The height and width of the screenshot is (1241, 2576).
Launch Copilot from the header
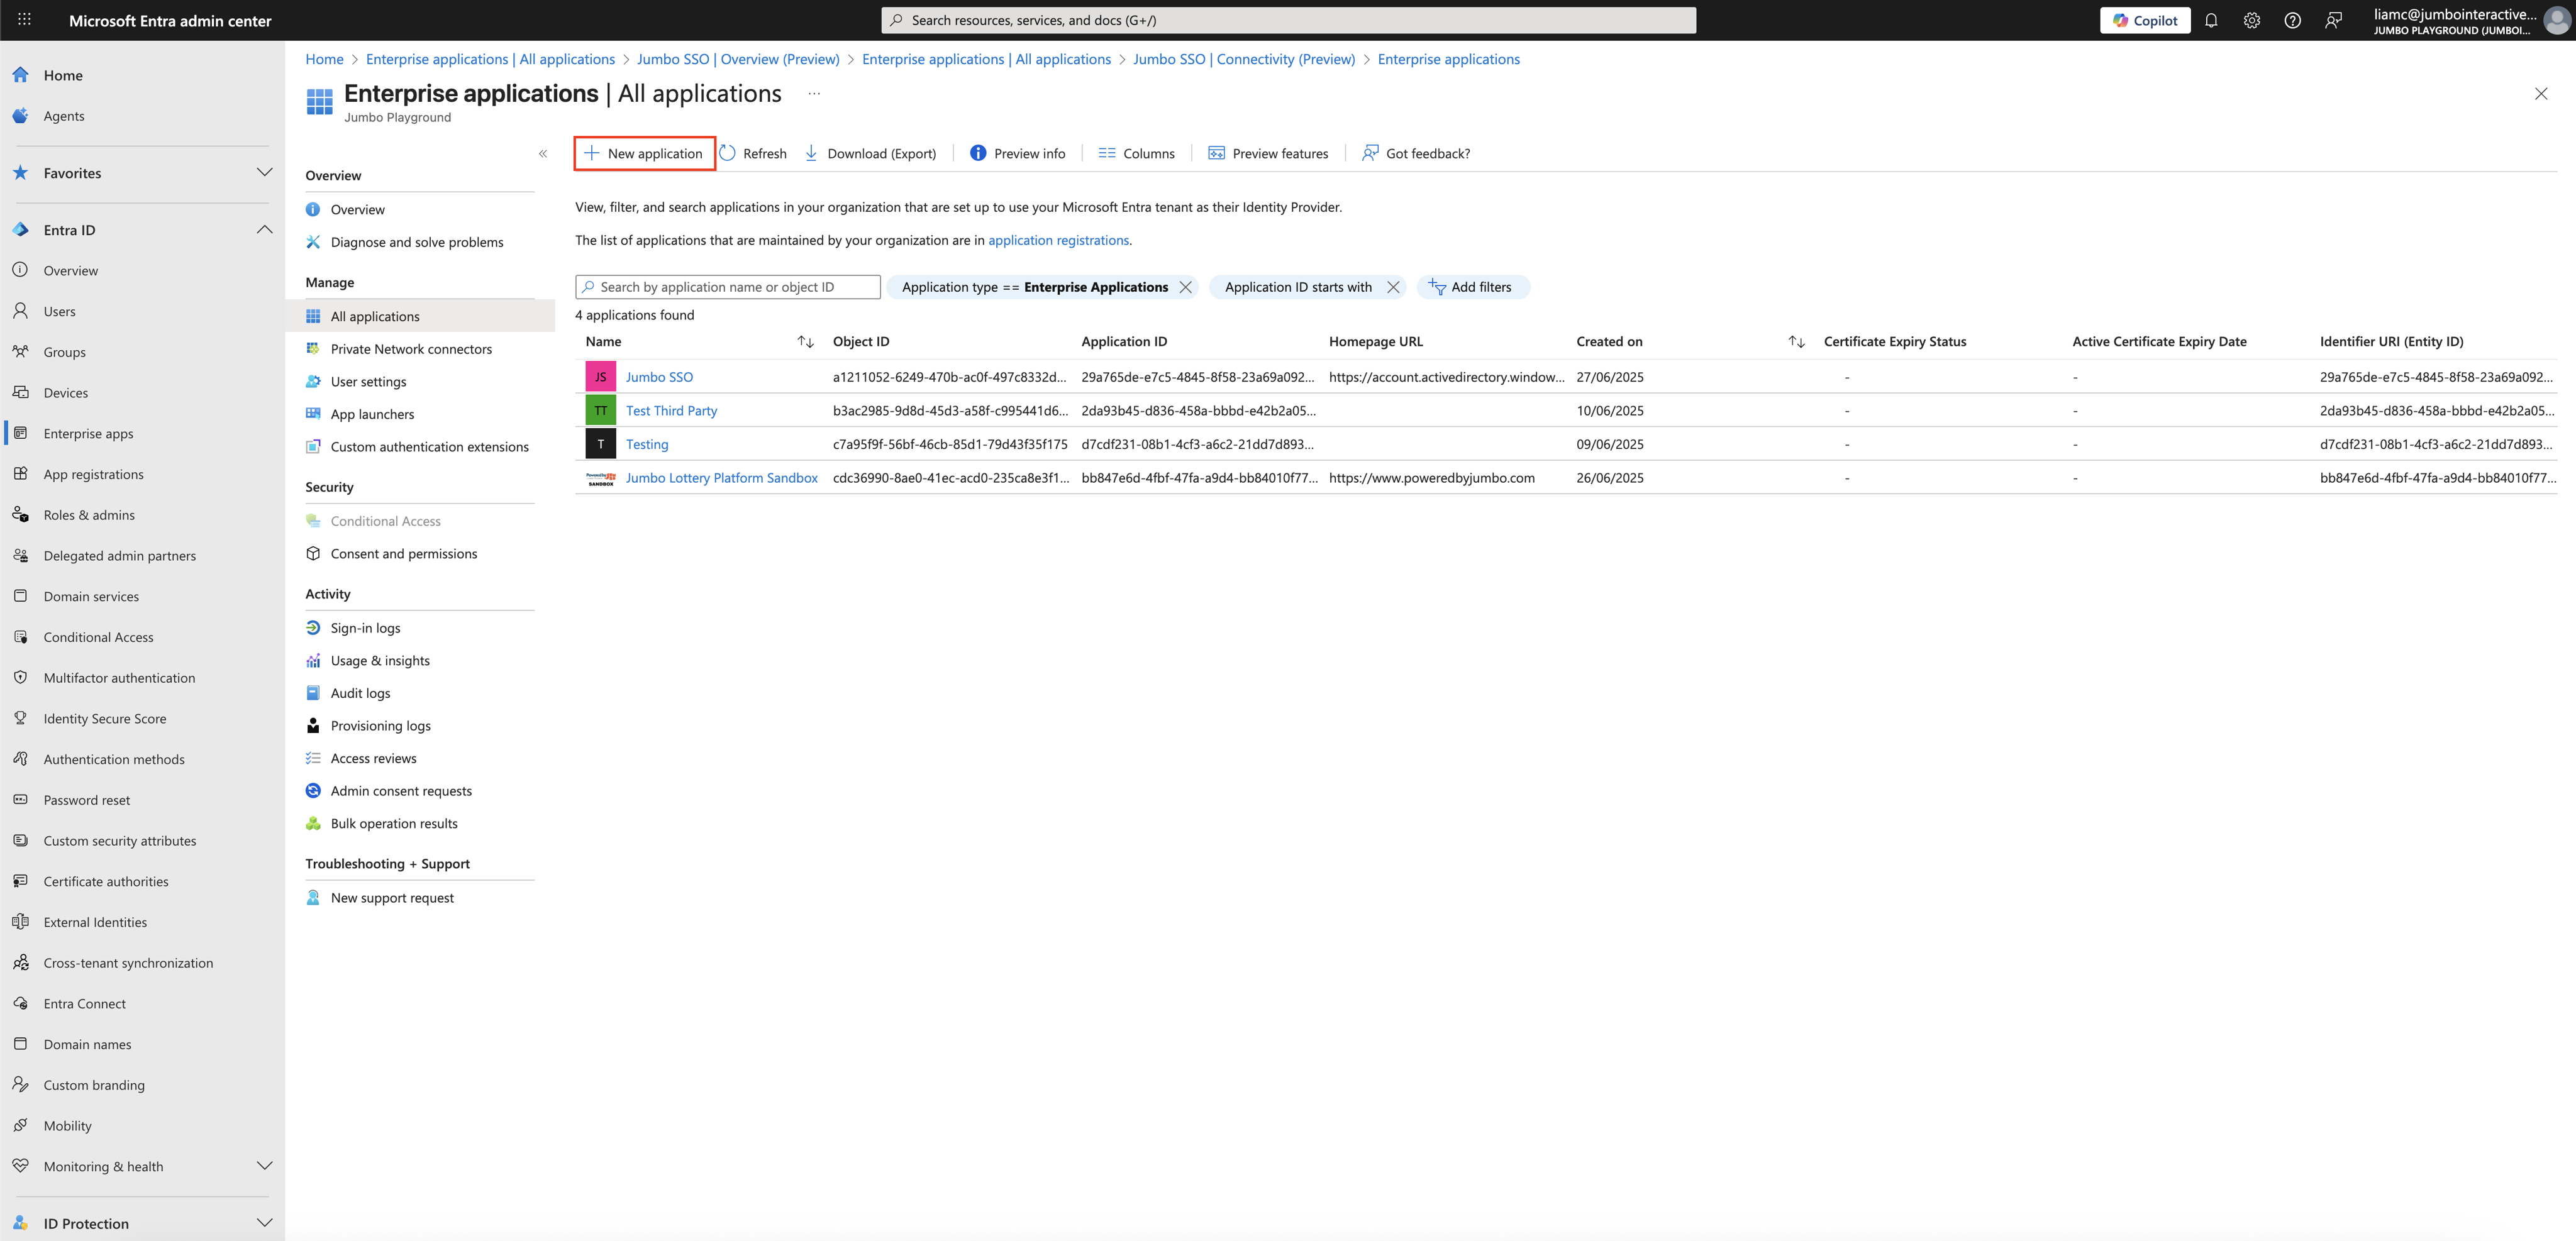tap(2145, 20)
